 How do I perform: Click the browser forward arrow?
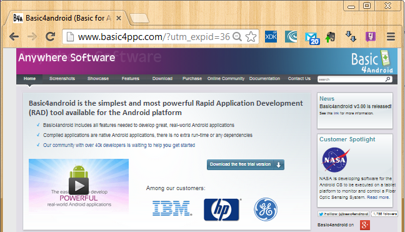(x=32, y=37)
